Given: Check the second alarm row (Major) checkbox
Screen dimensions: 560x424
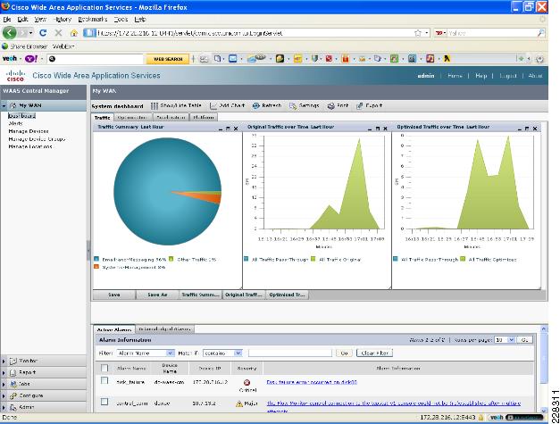Looking at the screenshot, I should 104,402.
